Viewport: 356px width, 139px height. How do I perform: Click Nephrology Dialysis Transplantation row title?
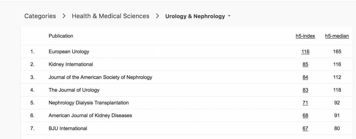point(88,103)
